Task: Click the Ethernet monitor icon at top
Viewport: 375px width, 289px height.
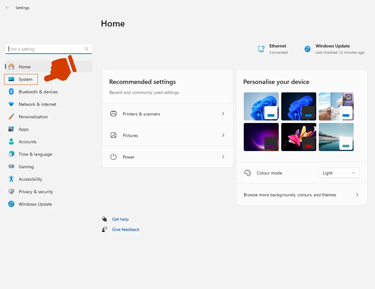Action: click(261, 49)
